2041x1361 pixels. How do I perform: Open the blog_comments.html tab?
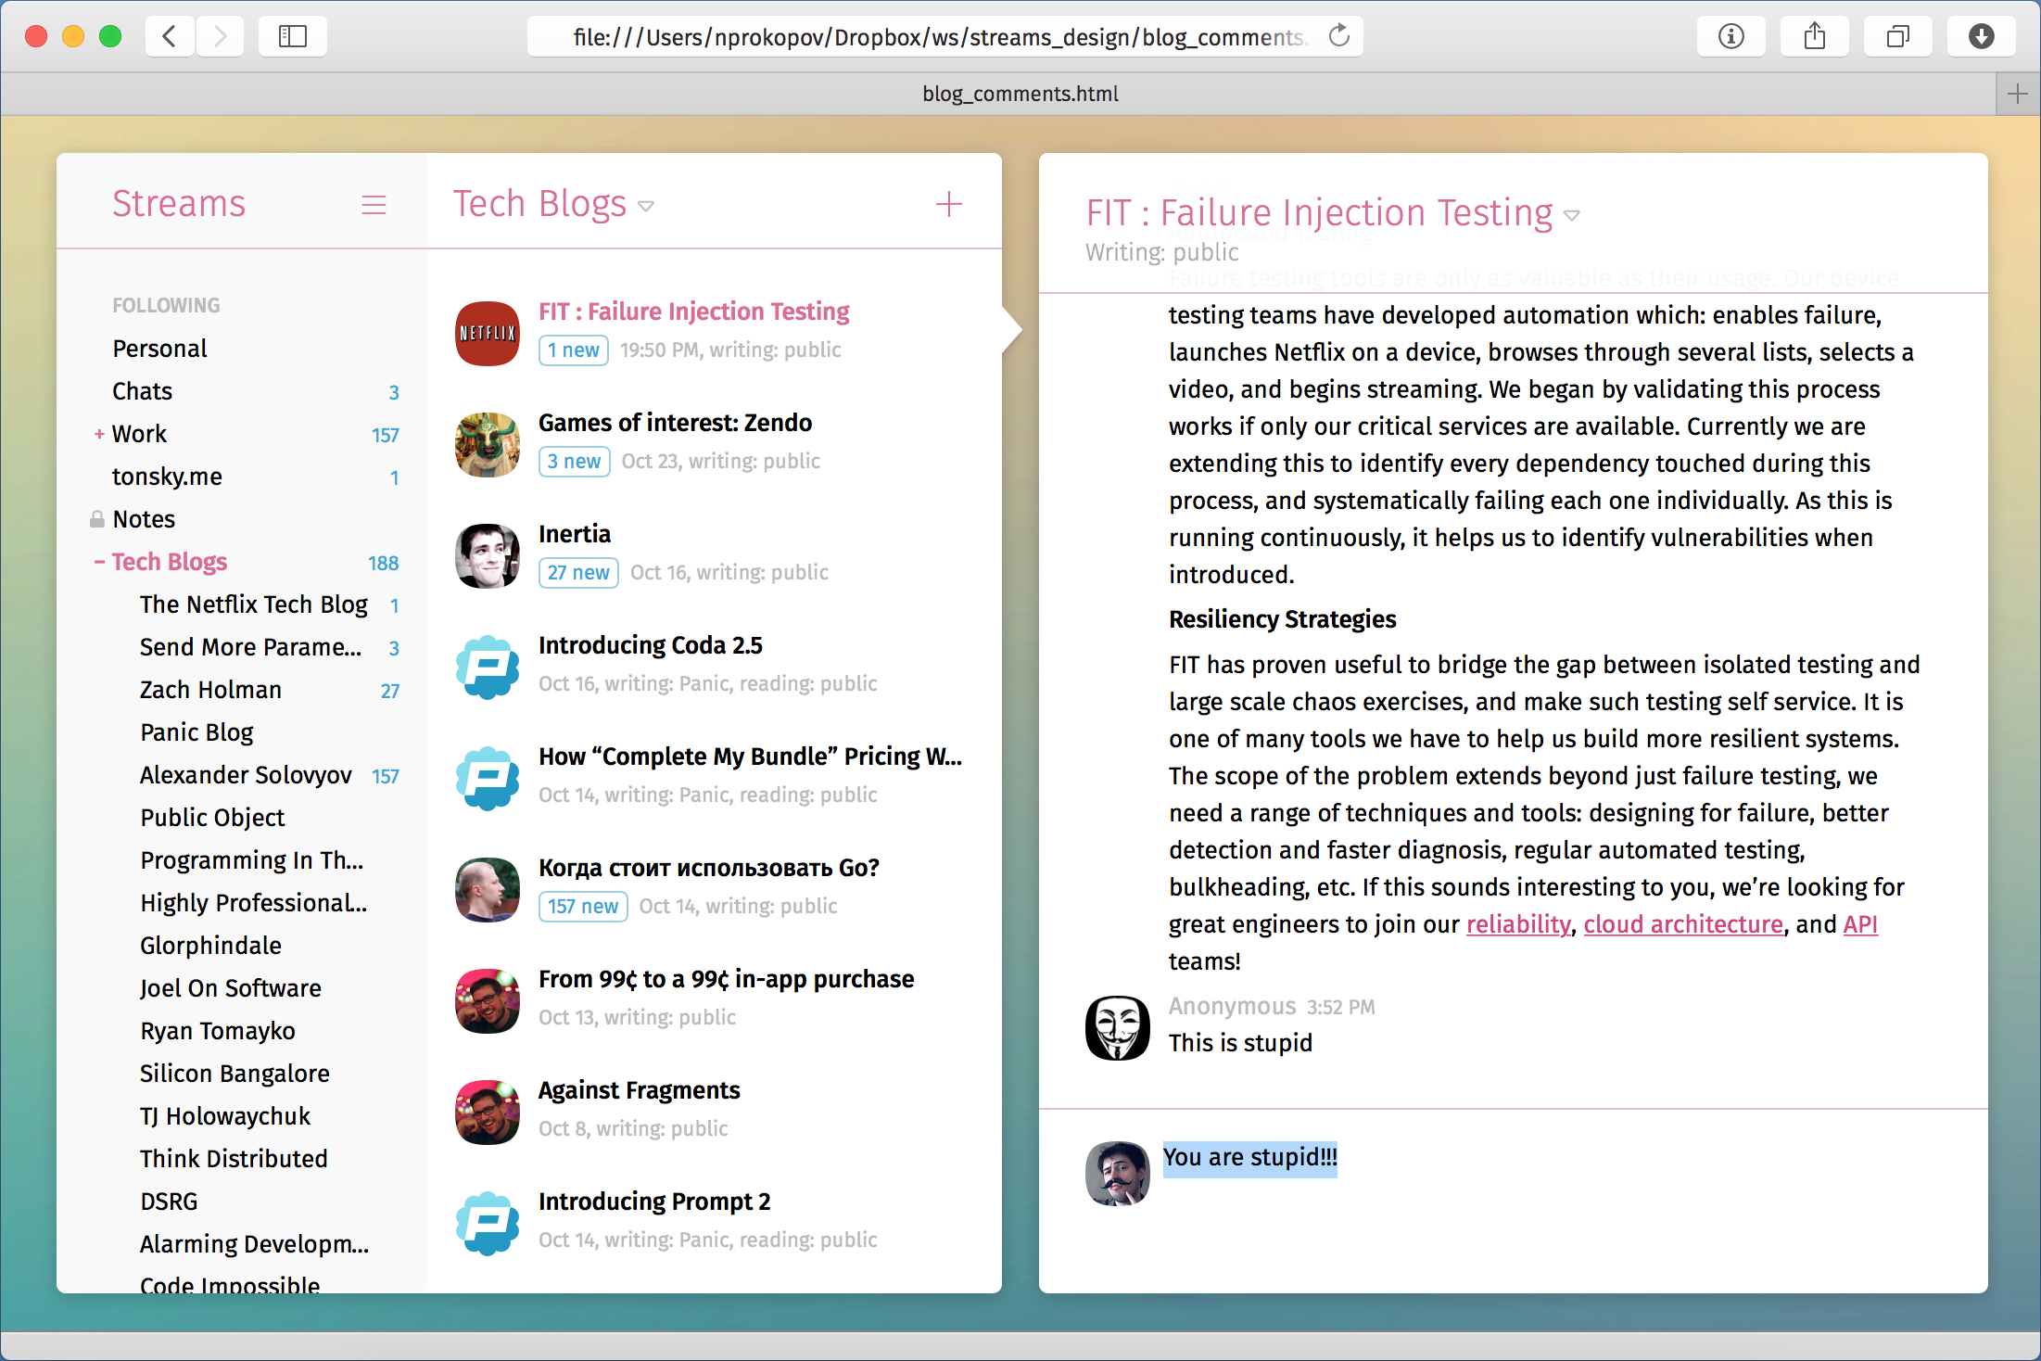pos(1020,94)
